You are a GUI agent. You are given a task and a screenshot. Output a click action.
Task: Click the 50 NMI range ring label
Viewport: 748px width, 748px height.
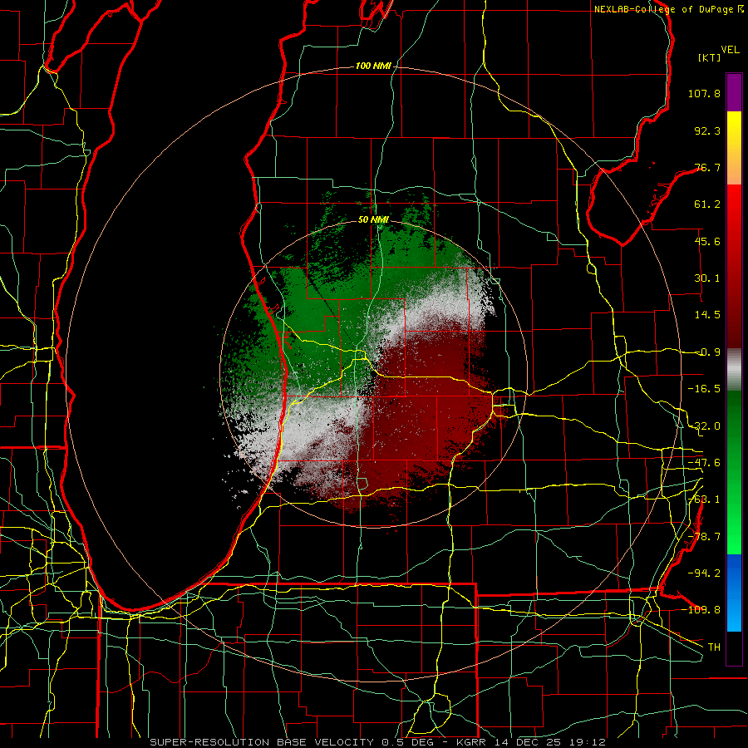click(x=373, y=220)
